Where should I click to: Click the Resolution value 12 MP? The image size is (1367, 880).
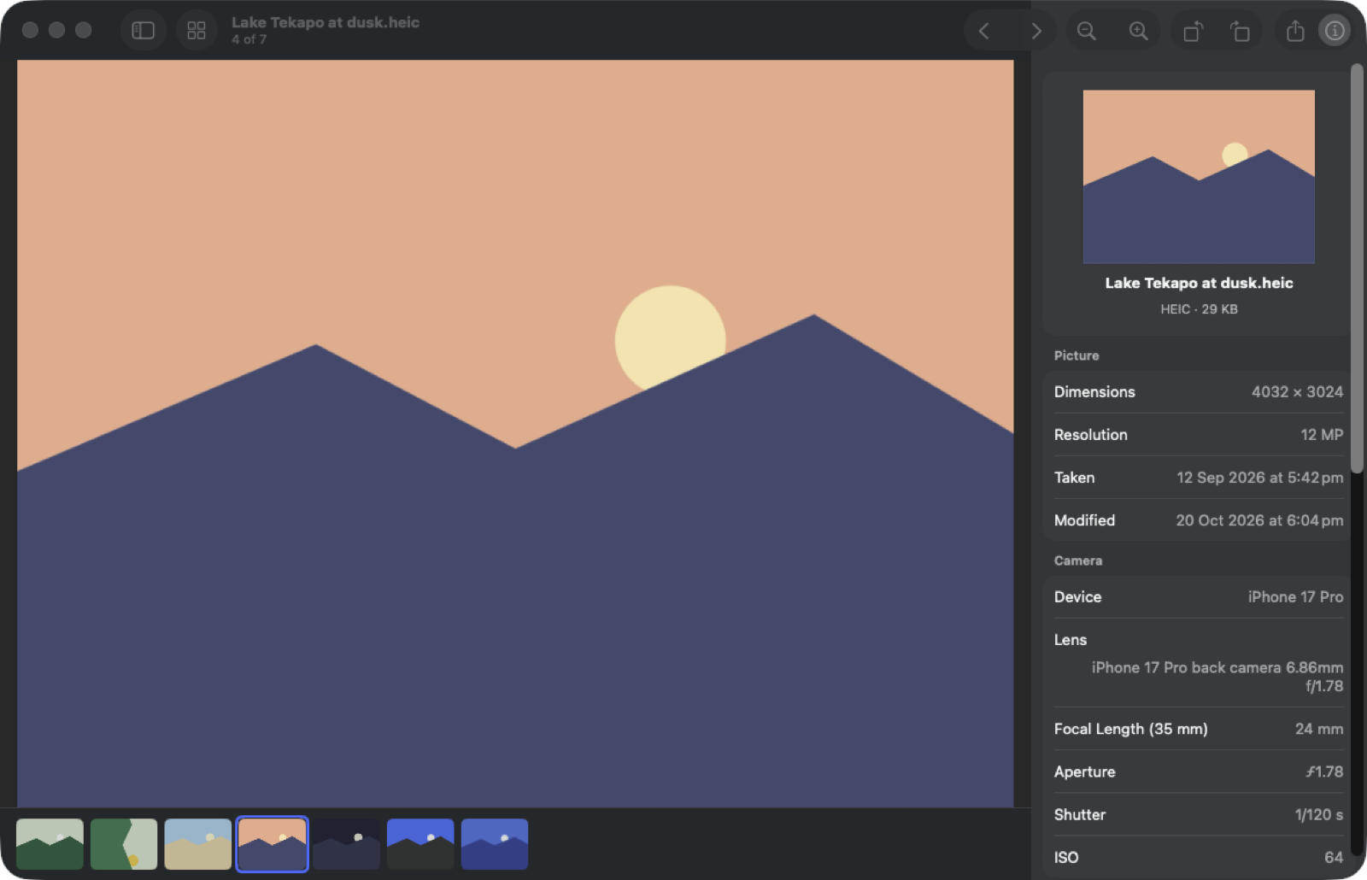tap(1322, 435)
